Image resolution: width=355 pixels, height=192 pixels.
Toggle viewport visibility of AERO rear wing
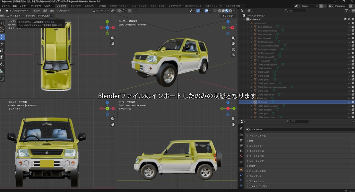tap(349, 42)
